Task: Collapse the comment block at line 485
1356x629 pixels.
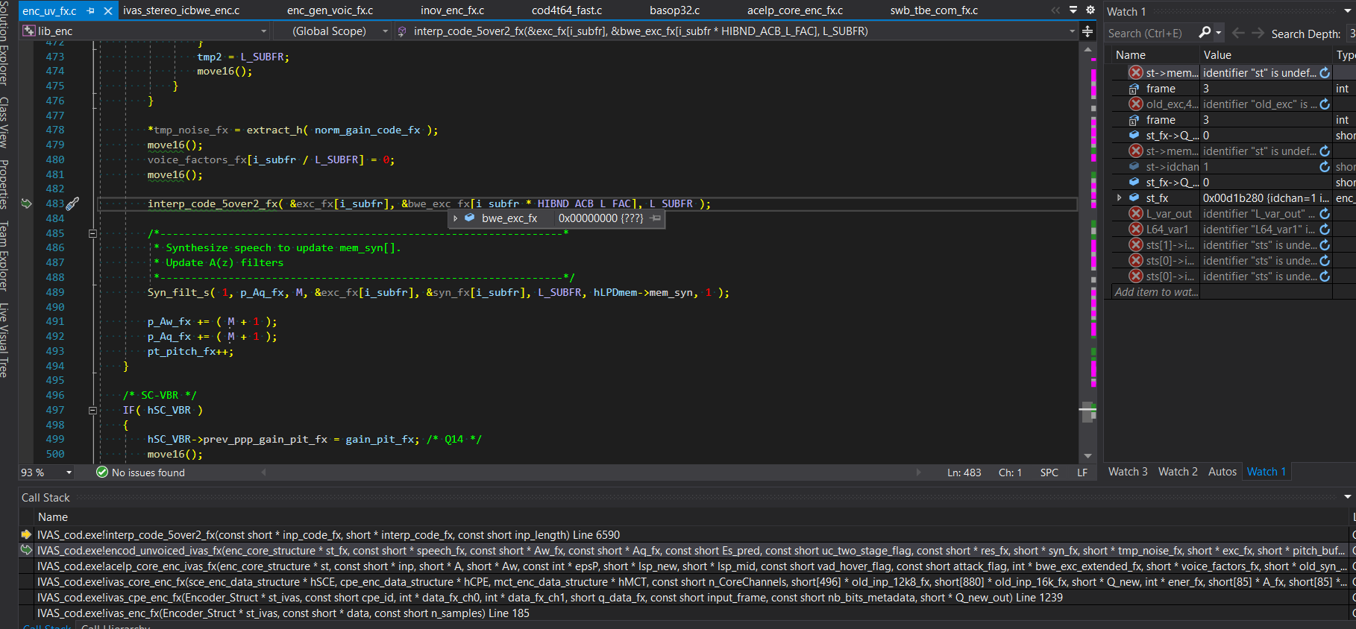Action: click(92, 233)
